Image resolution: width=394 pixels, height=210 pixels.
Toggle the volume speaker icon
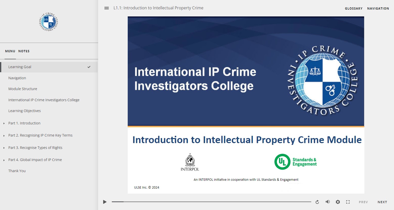327,202
